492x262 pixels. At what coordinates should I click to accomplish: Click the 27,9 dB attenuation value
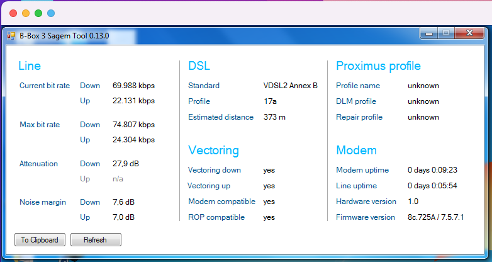coord(126,164)
